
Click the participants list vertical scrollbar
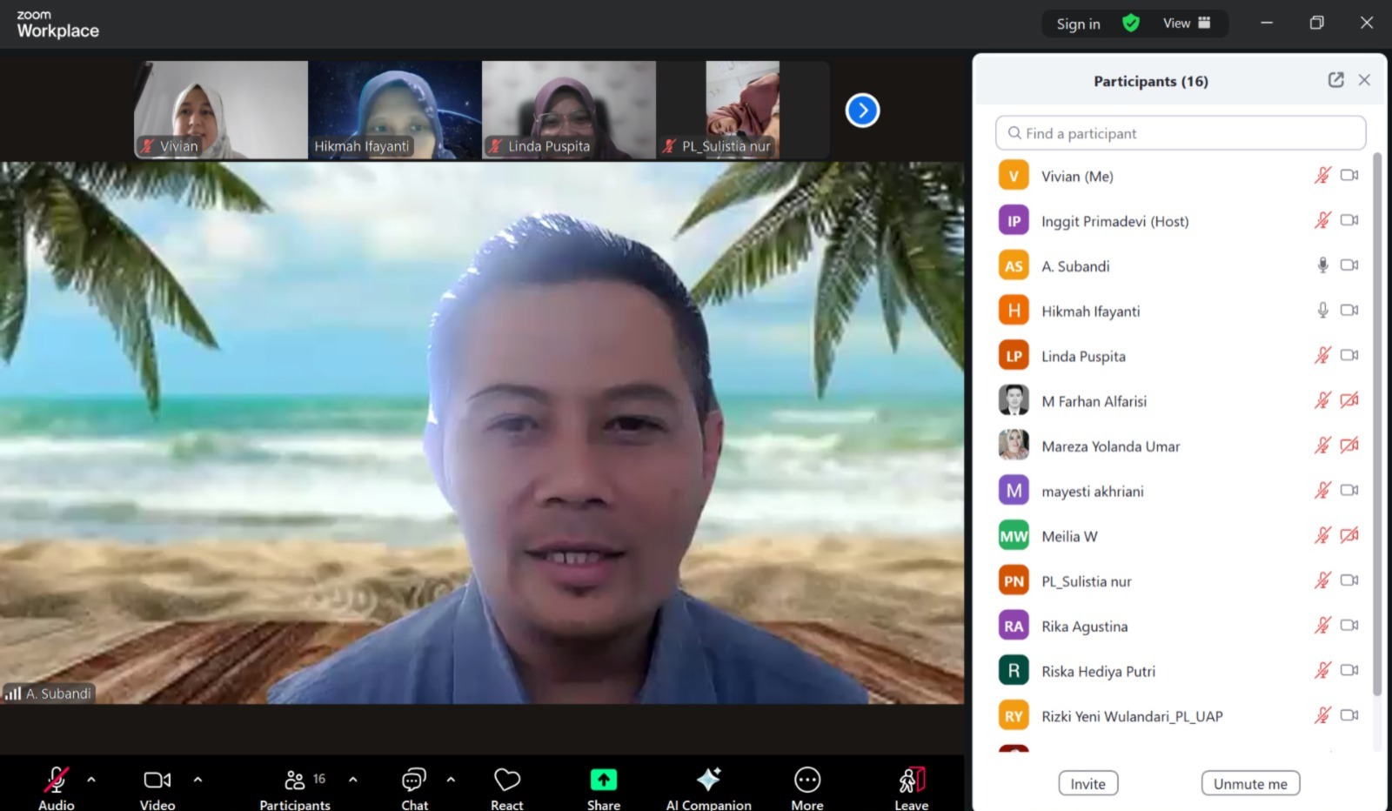coord(1376,425)
